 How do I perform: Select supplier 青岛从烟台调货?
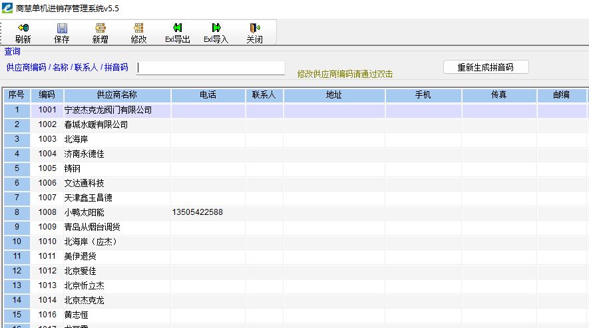click(x=93, y=228)
